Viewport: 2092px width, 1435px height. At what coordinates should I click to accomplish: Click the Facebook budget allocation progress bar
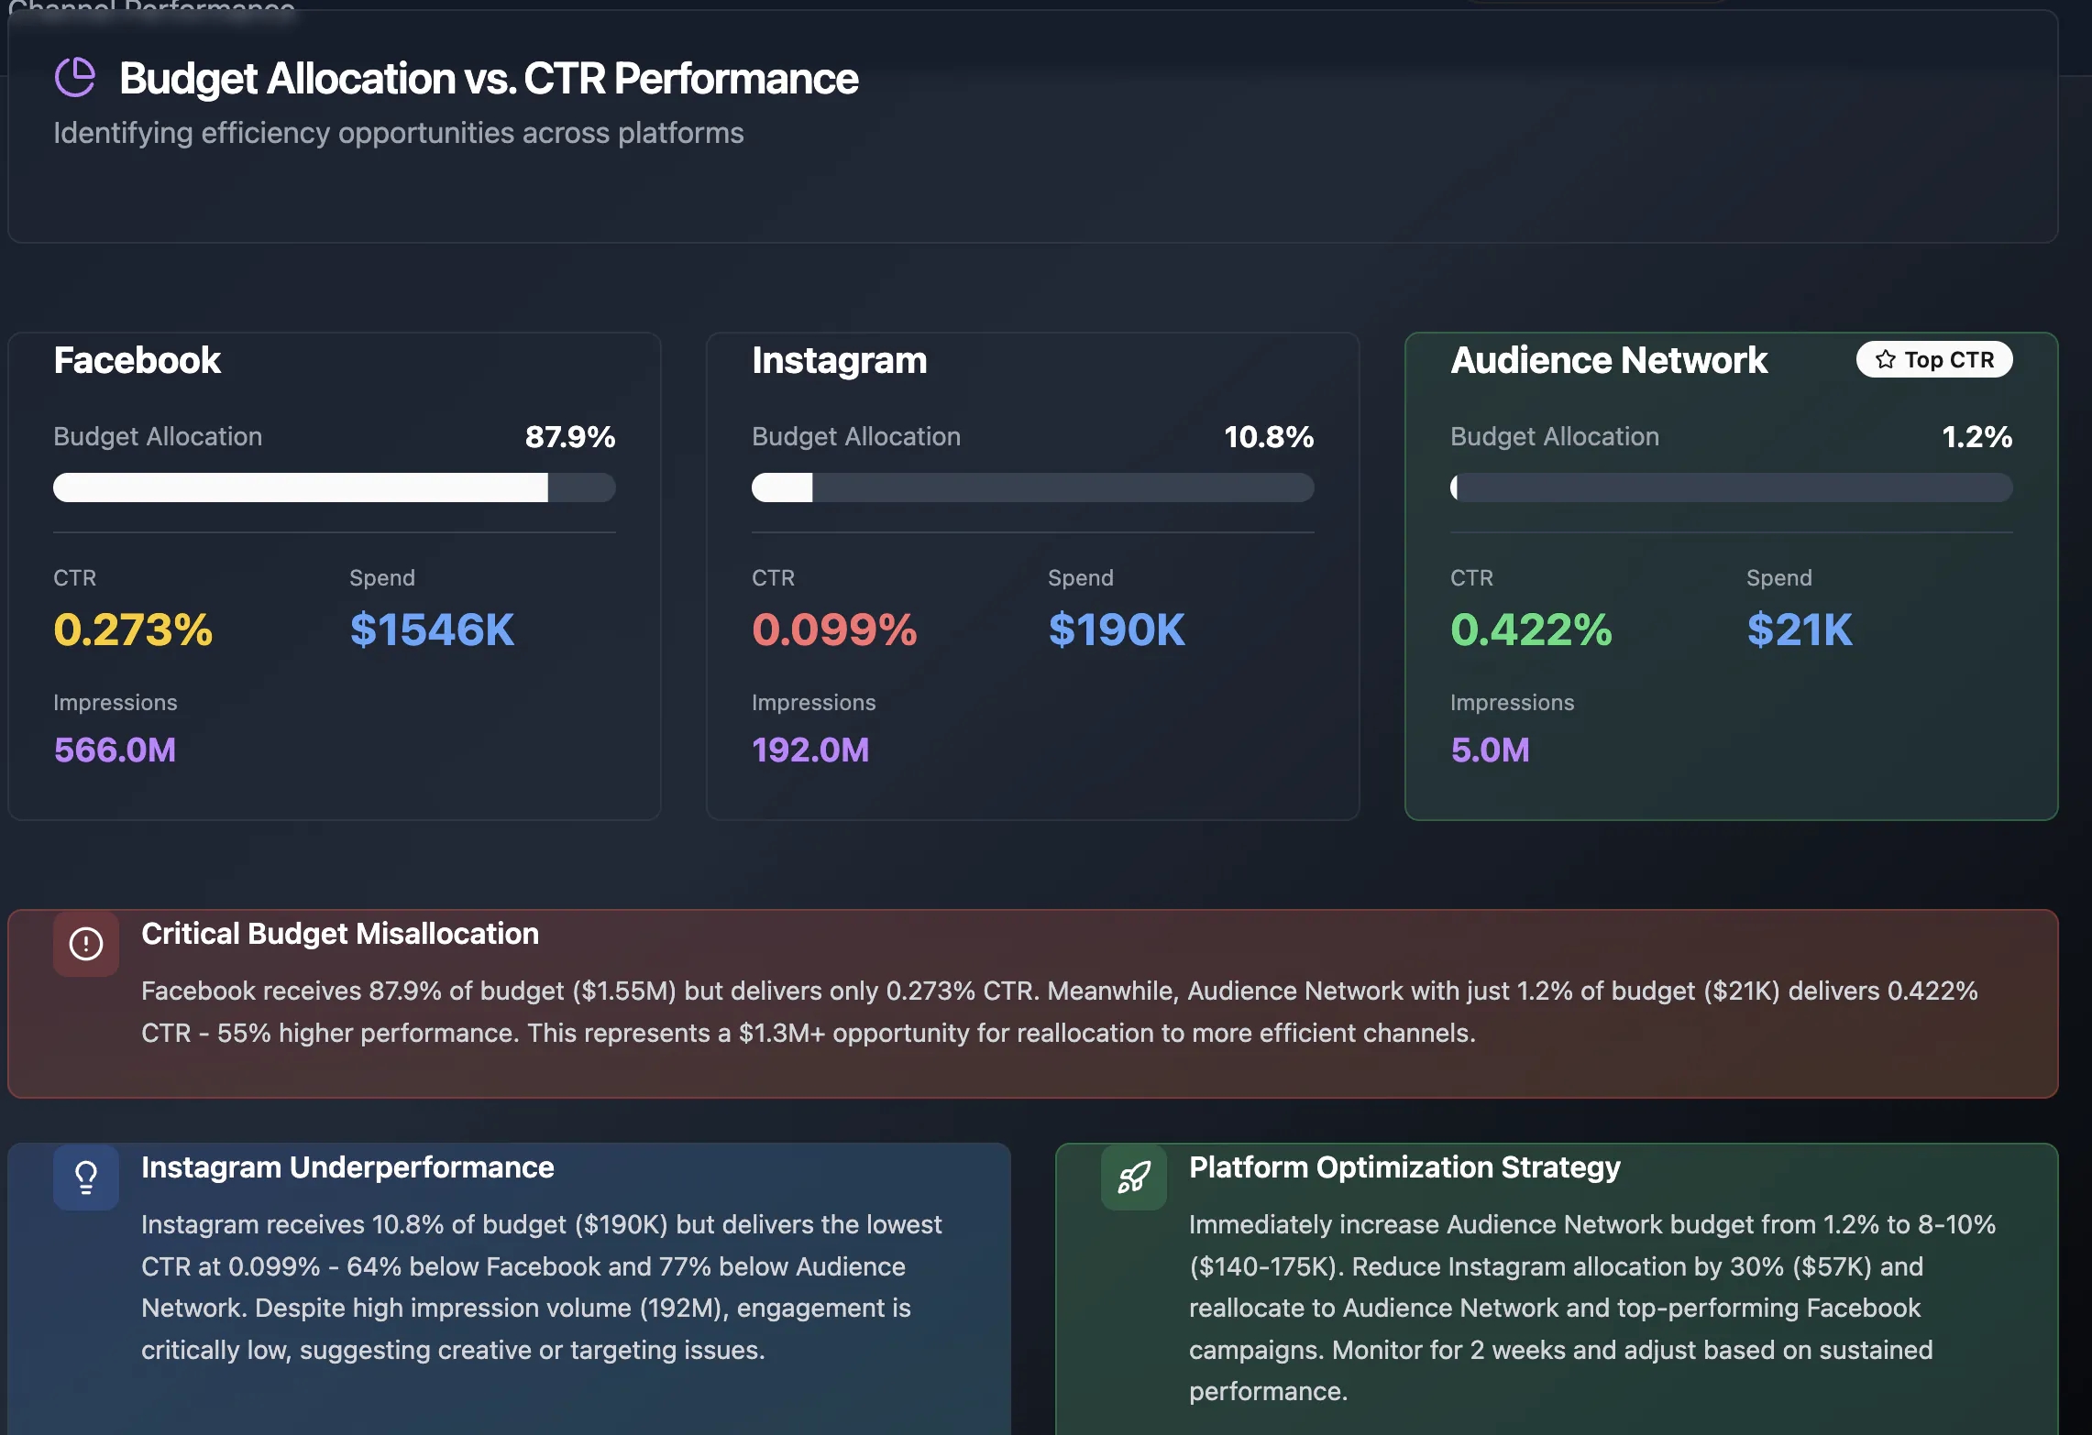point(335,487)
